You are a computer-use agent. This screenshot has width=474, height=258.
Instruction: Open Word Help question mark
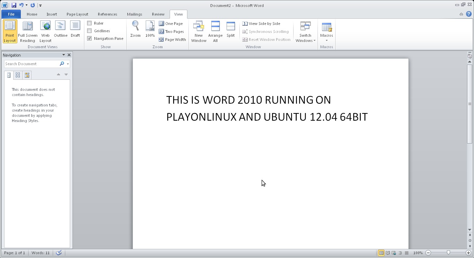pos(468,14)
